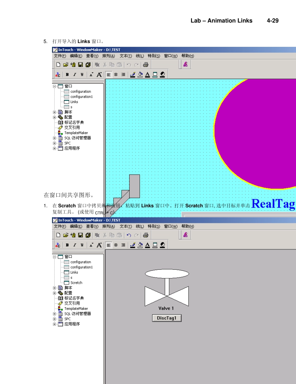Click Save Window icon in upper screenshot toolbar

point(80,65)
